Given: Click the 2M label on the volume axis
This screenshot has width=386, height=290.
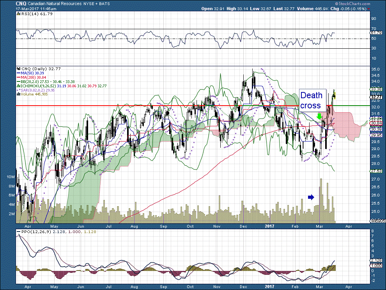Looking at the screenshot, I should tap(12, 214).
